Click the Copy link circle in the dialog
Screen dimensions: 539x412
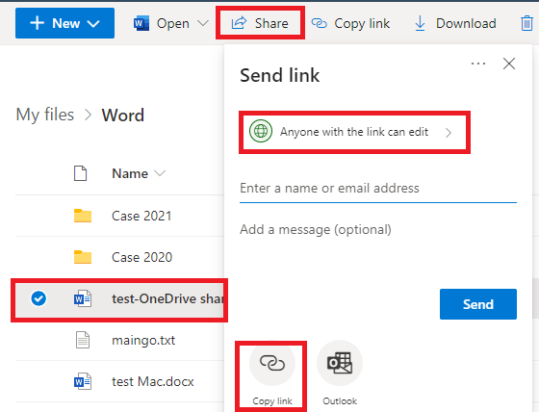(x=272, y=363)
